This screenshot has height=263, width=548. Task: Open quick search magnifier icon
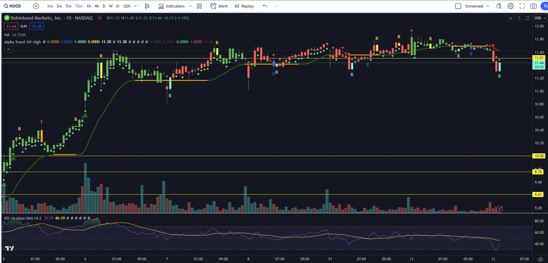point(499,6)
